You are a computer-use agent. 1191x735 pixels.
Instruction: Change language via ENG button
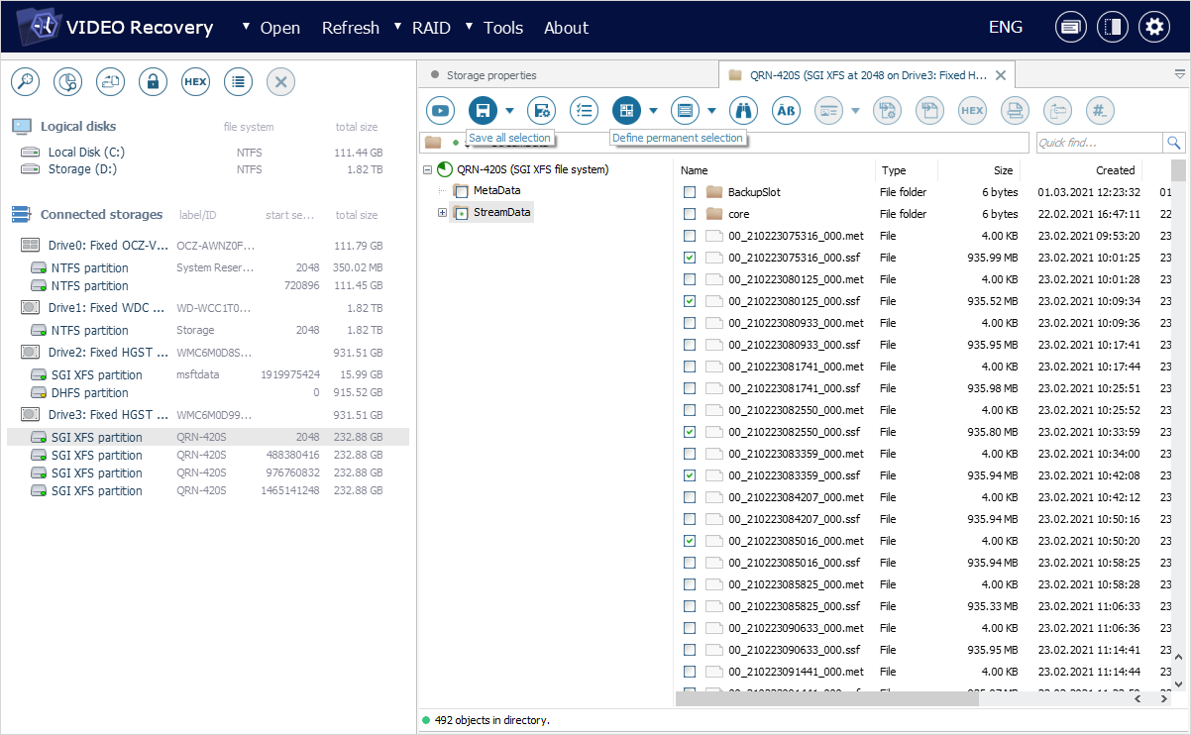1006,28
